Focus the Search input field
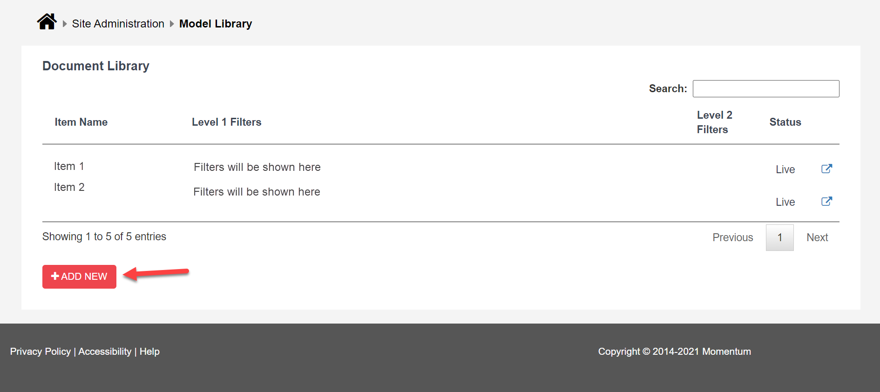 click(766, 88)
